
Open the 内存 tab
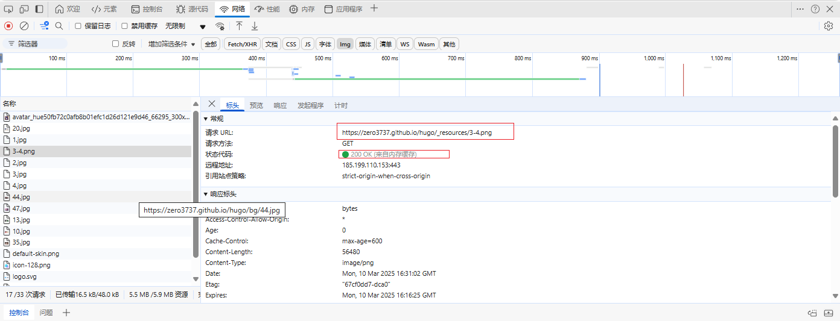(x=302, y=9)
